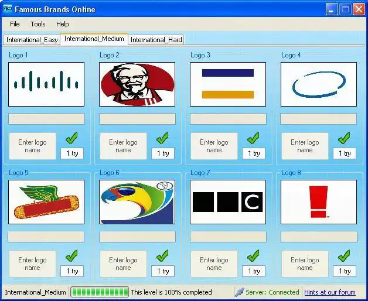
Task: Click the '1 try' counter for Logo 2
Action: [x=163, y=153]
